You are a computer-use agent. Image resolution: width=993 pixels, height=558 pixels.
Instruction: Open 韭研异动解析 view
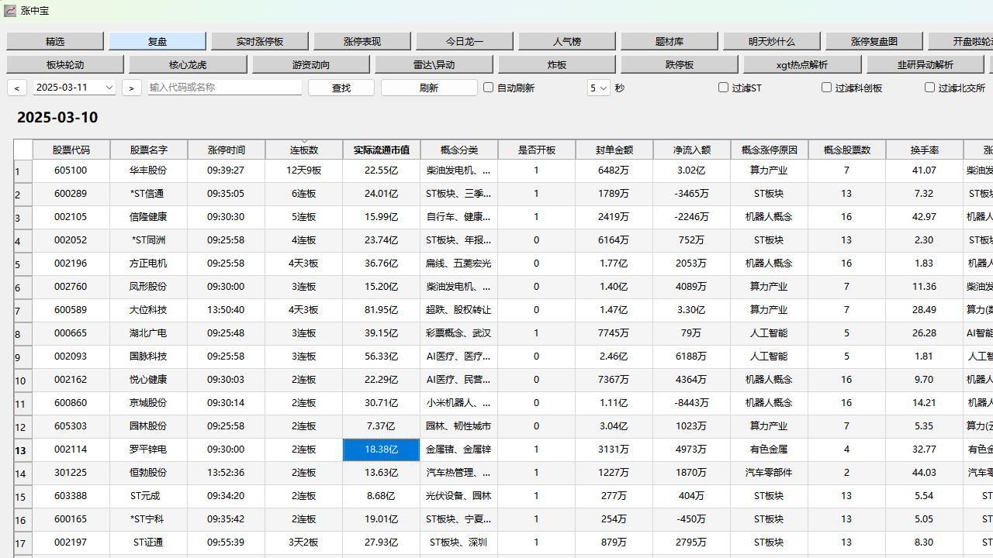click(926, 64)
